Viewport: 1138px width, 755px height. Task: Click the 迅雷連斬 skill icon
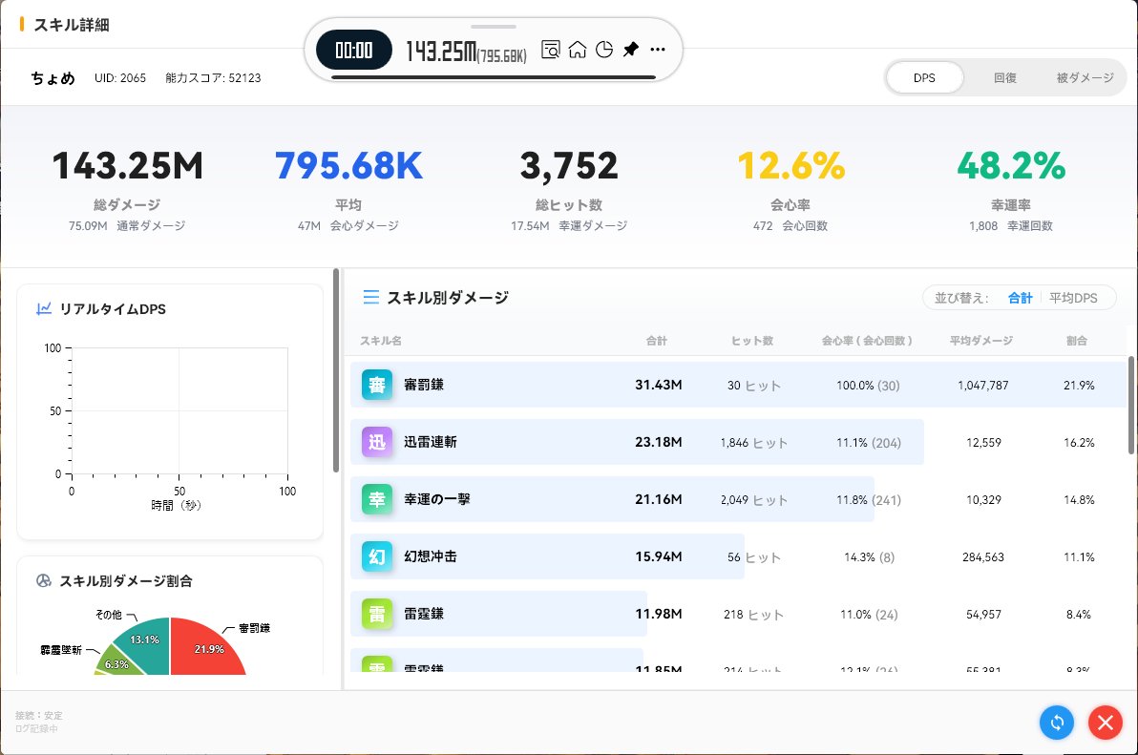point(377,443)
